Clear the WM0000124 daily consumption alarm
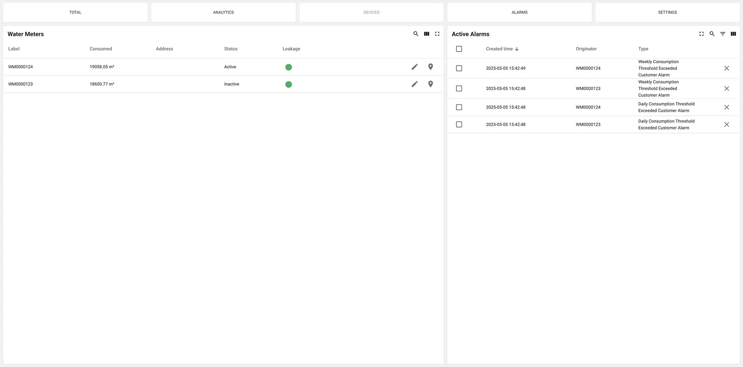The image size is (743, 367). pyautogui.click(x=727, y=107)
